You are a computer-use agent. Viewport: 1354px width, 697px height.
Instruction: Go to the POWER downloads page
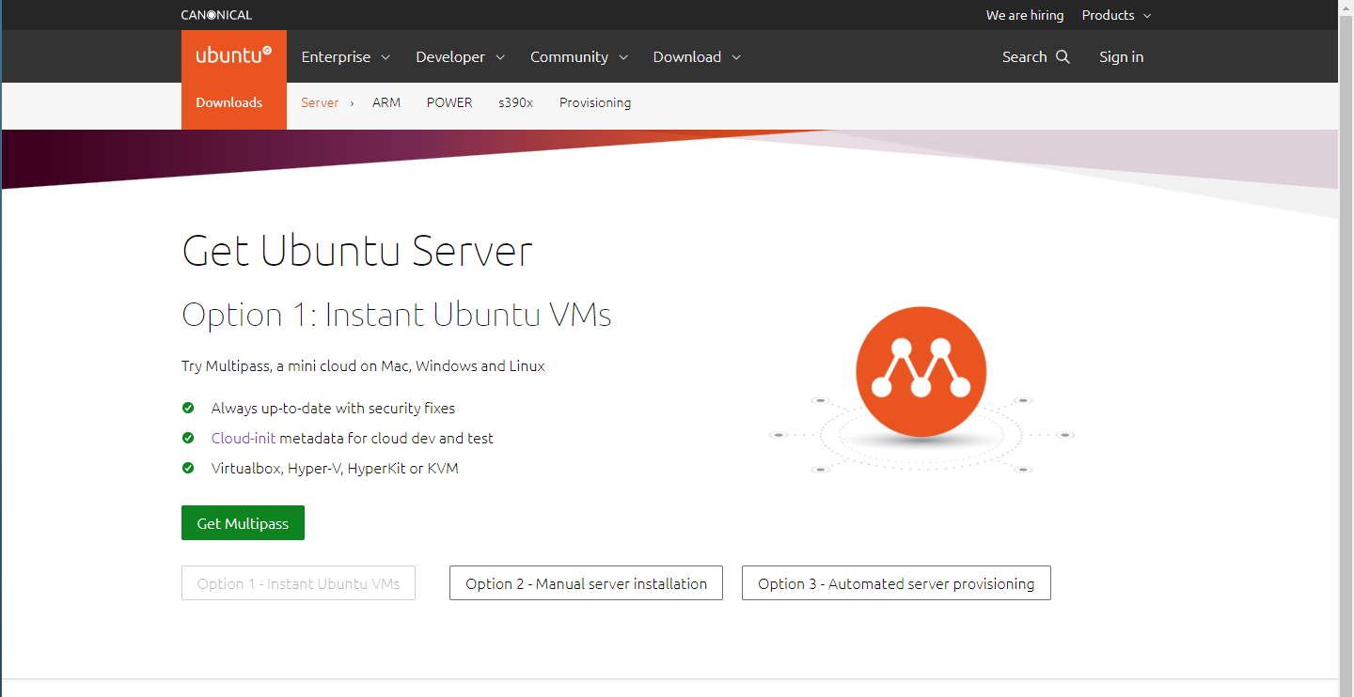(x=449, y=102)
